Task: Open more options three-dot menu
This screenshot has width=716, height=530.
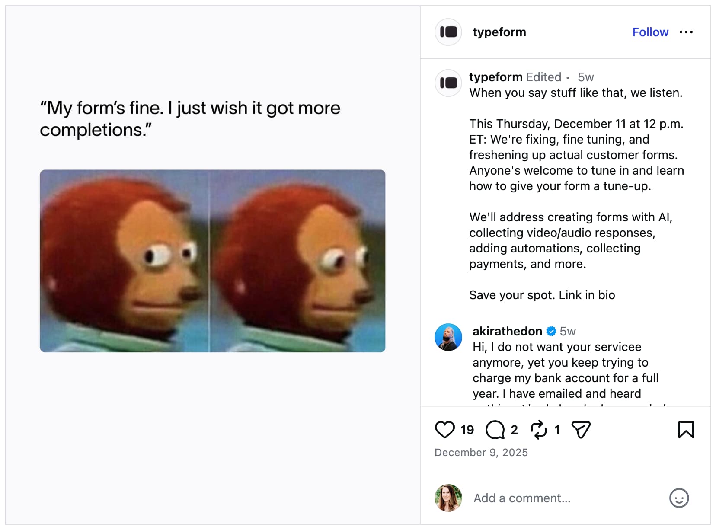Action: point(686,32)
